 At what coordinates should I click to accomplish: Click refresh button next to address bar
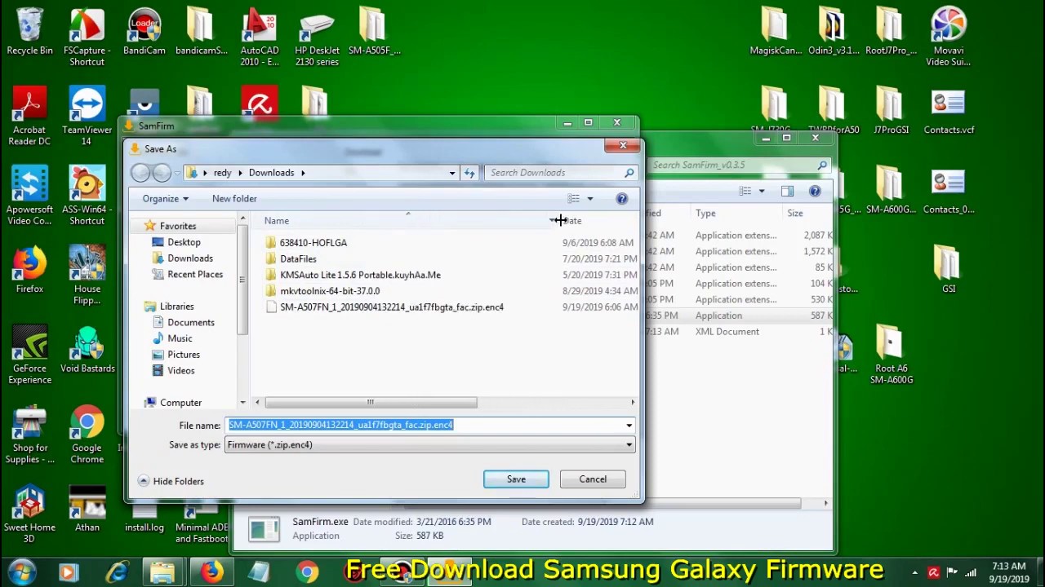[469, 173]
